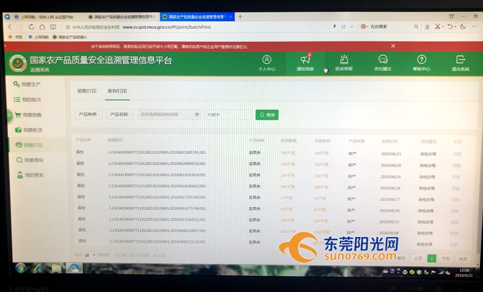Viewport: 483px width, 292px height.
Task: Open 个人中心 personal center icon
Action: point(267,60)
